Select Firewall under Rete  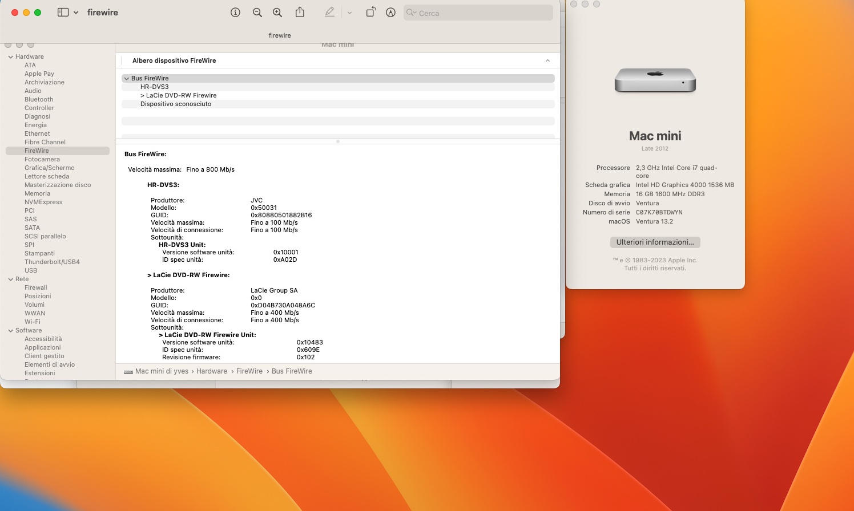(x=36, y=288)
